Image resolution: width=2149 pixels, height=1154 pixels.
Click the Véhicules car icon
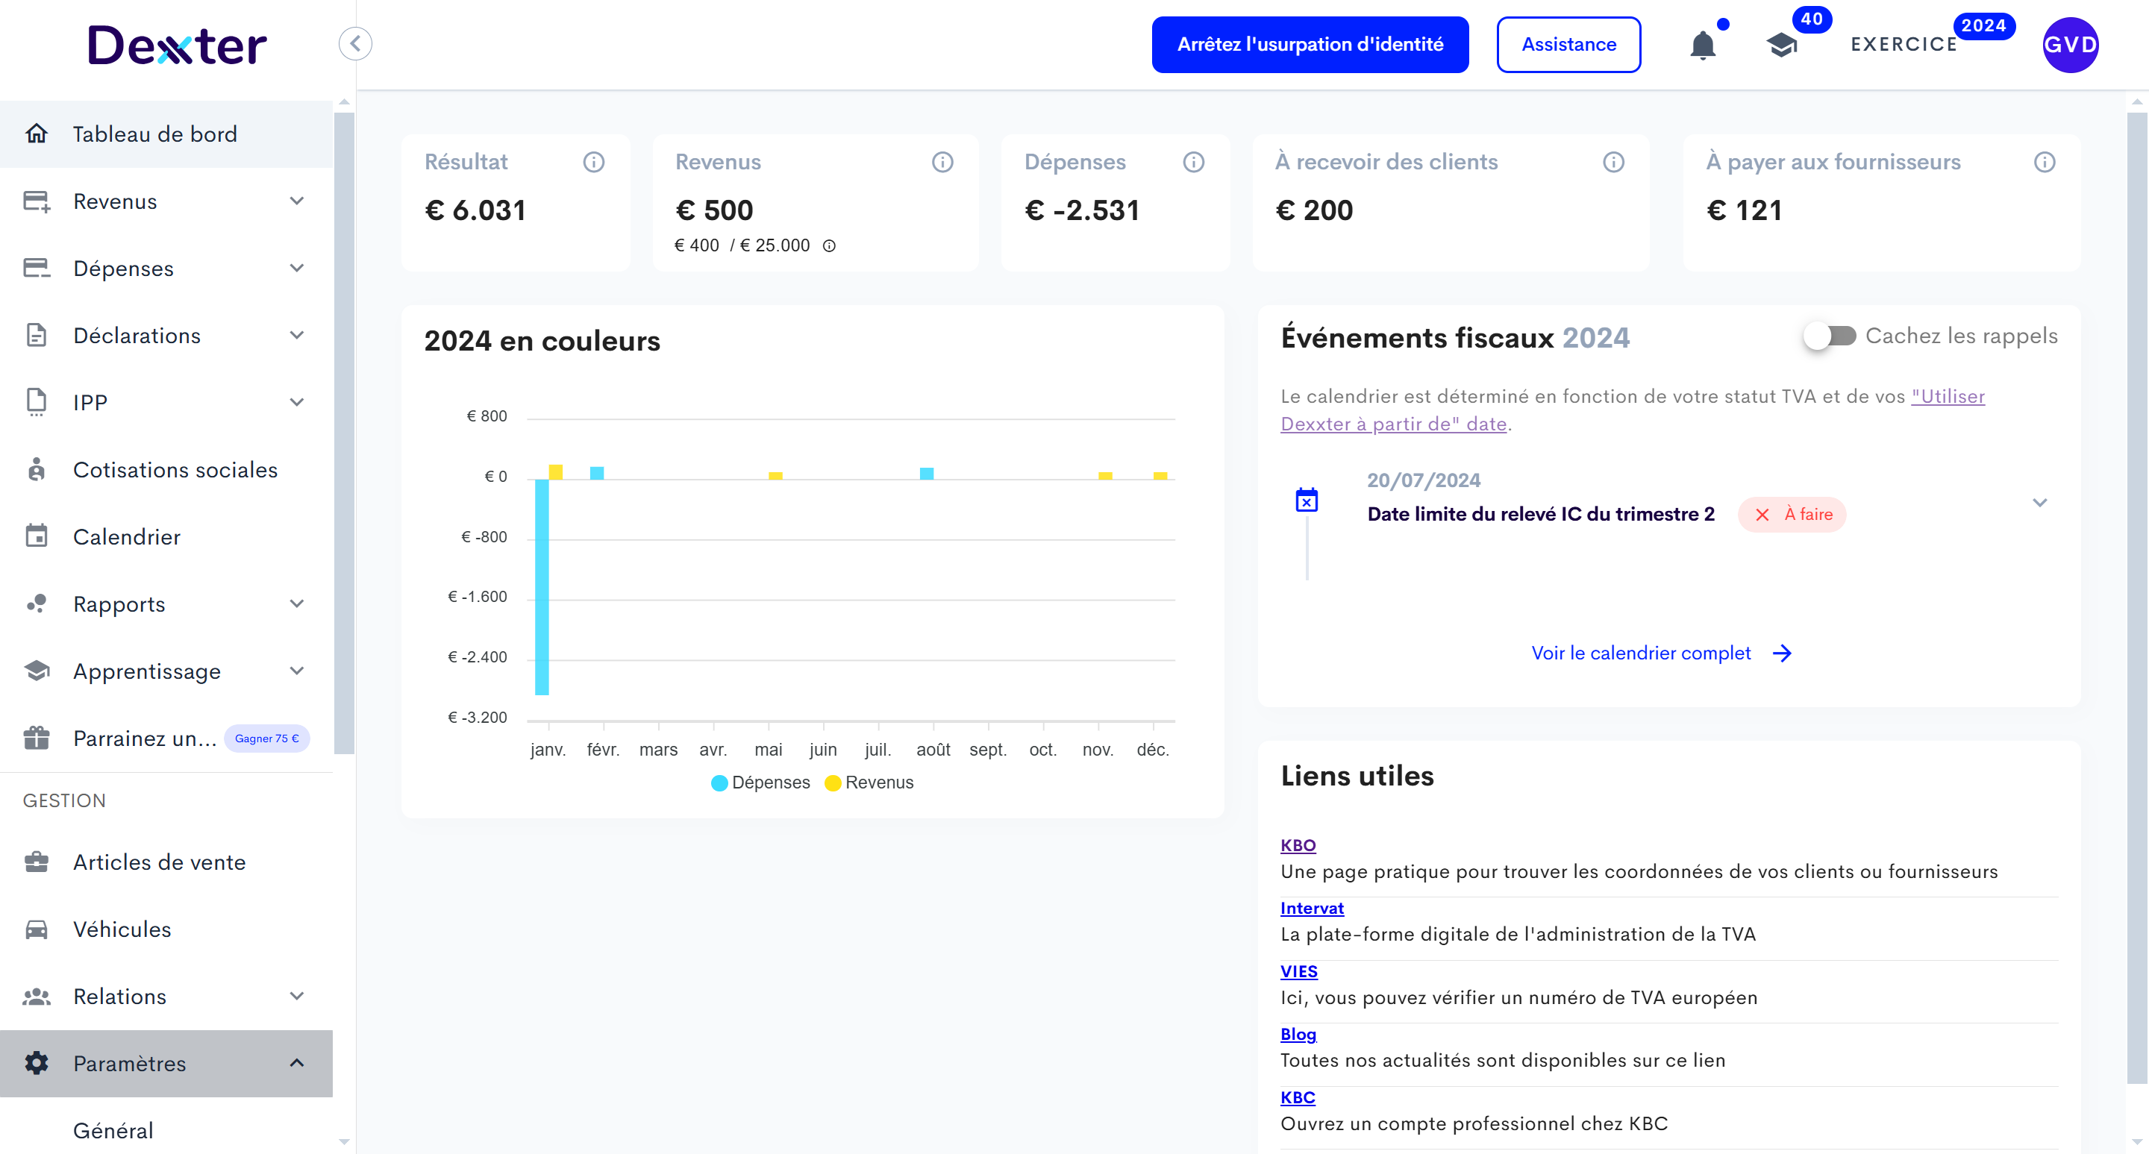37,929
